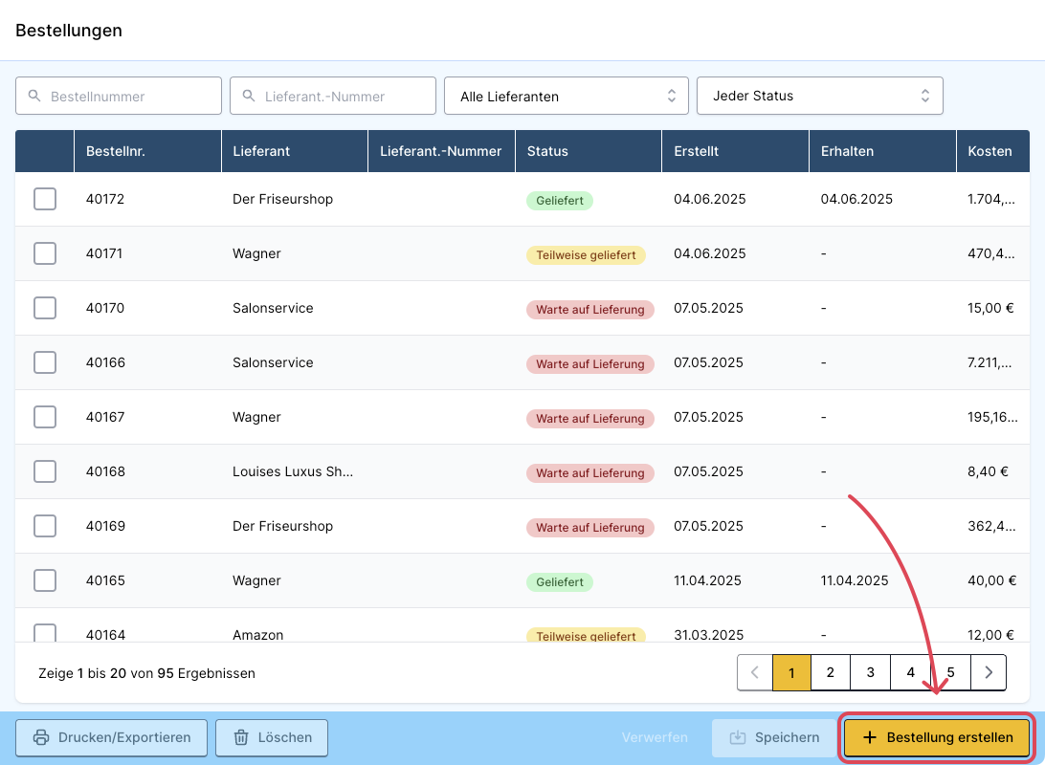
Task: Click the search icon in Lieferant.-Nummer field
Action: (x=249, y=96)
